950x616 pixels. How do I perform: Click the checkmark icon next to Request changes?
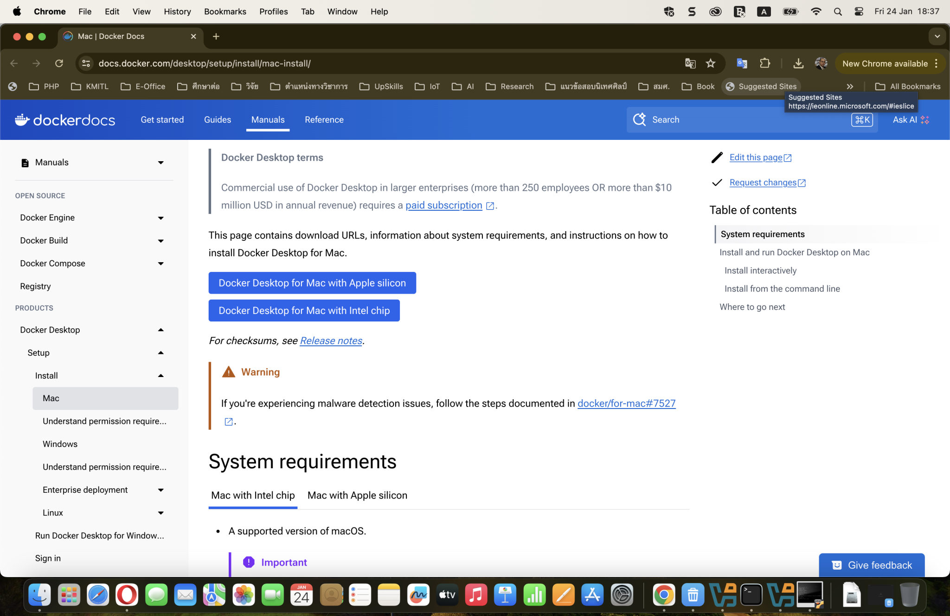tap(717, 182)
